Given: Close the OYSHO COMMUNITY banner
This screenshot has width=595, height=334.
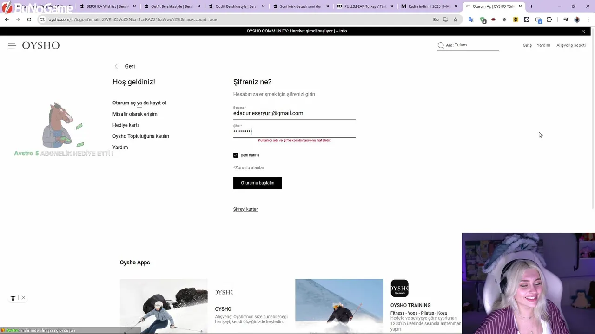Looking at the screenshot, I should (583, 31).
